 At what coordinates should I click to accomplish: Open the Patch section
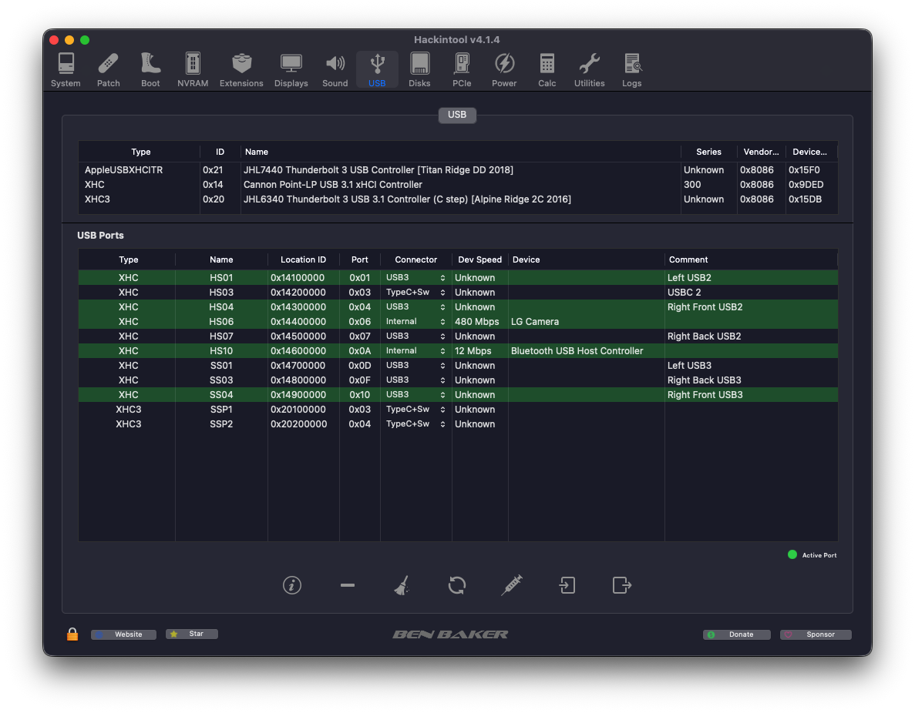108,70
